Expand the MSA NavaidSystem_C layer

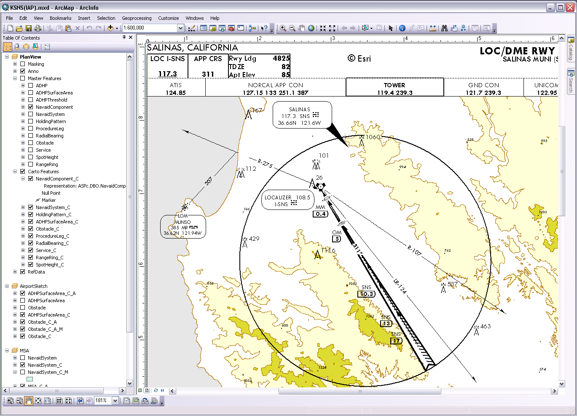coord(15,365)
